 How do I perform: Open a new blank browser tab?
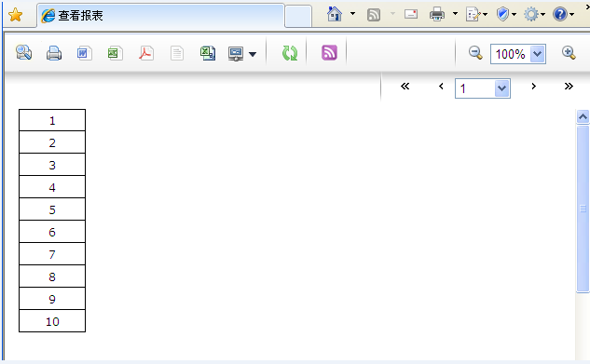pos(298,16)
